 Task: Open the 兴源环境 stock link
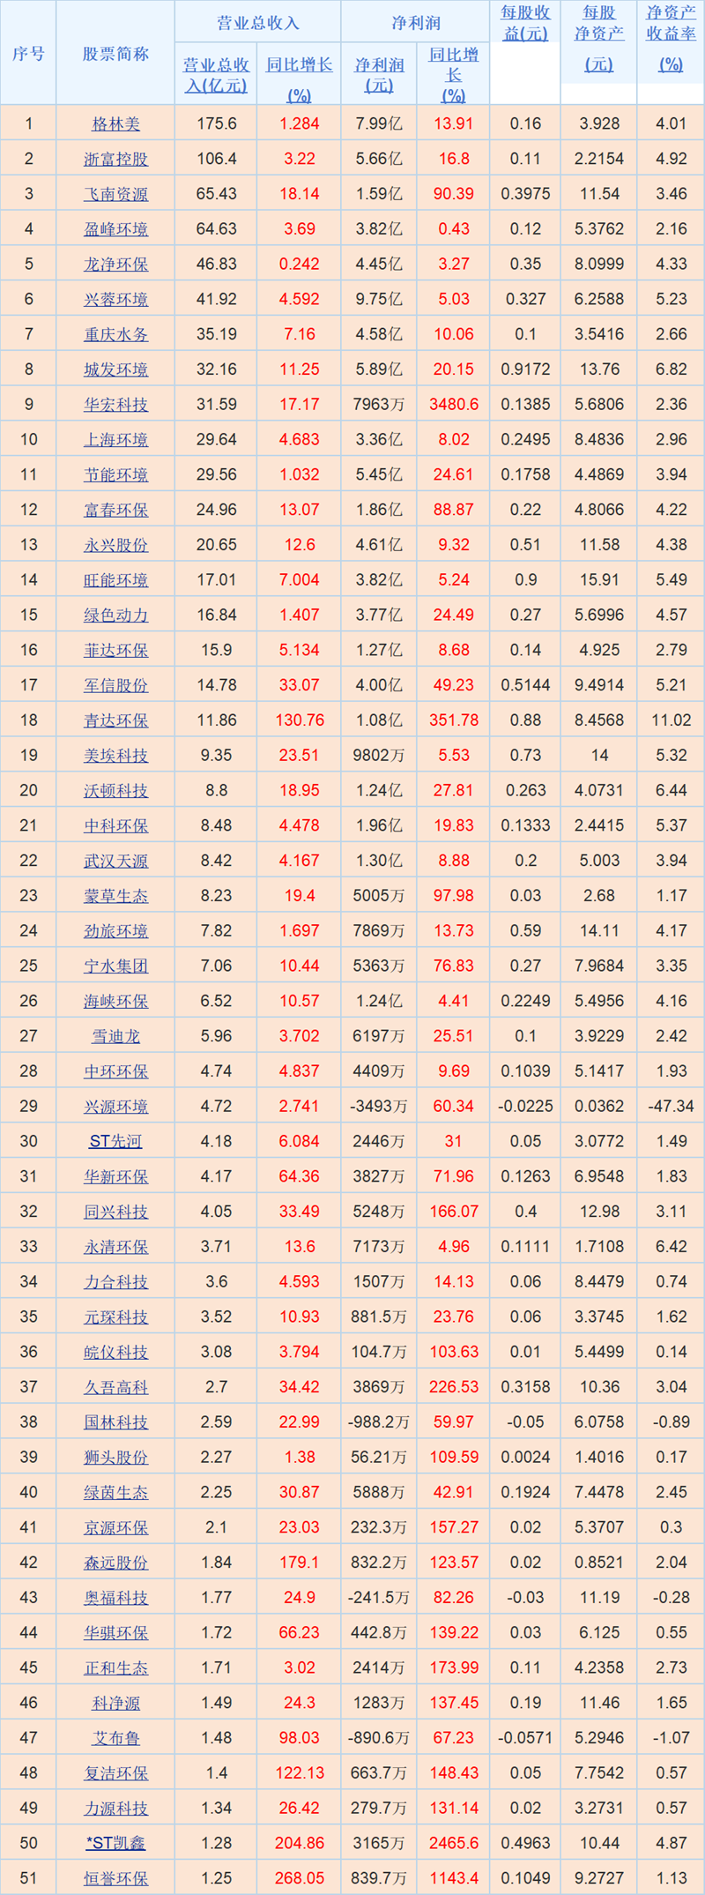(x=115, y=1107)
